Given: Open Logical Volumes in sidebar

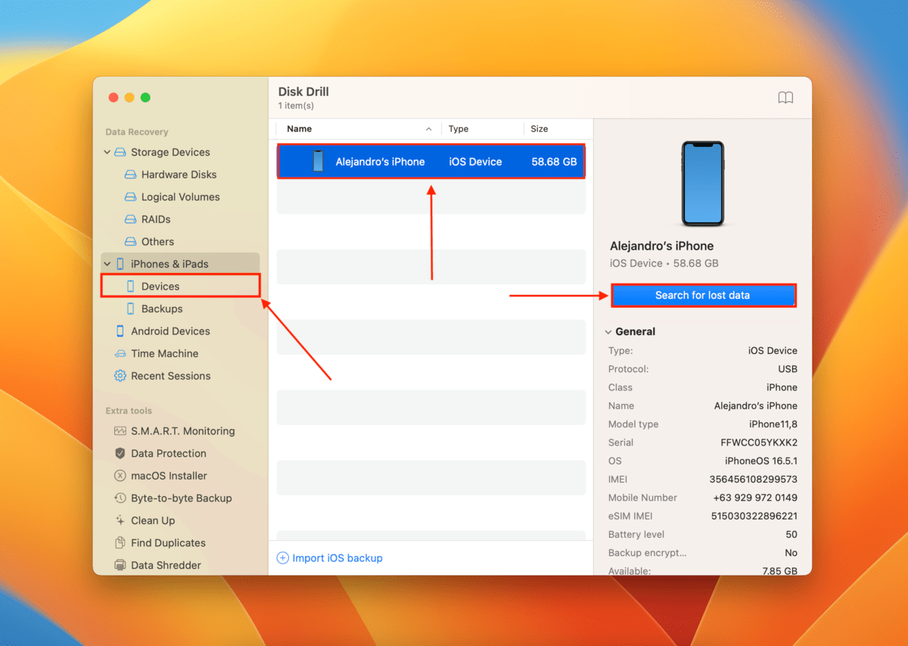Looking at the screenshot, I should (x=180, y=197).
